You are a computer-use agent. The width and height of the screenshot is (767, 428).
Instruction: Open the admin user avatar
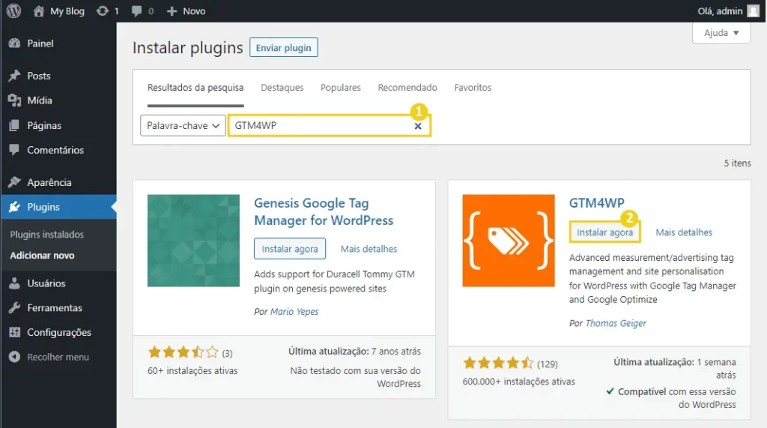point(754,10)
